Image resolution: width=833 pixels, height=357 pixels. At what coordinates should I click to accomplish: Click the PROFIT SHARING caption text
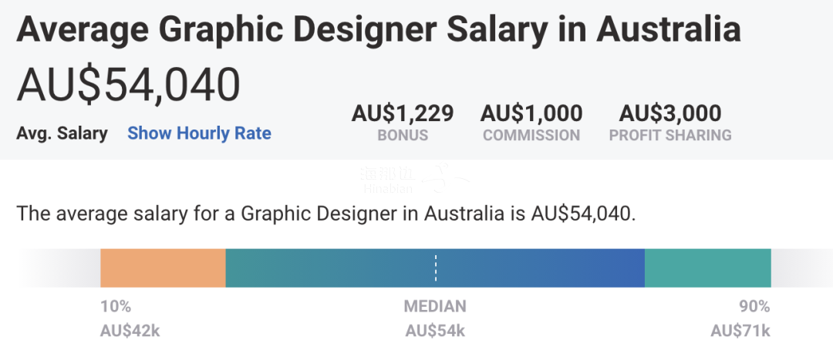[670, 135]
